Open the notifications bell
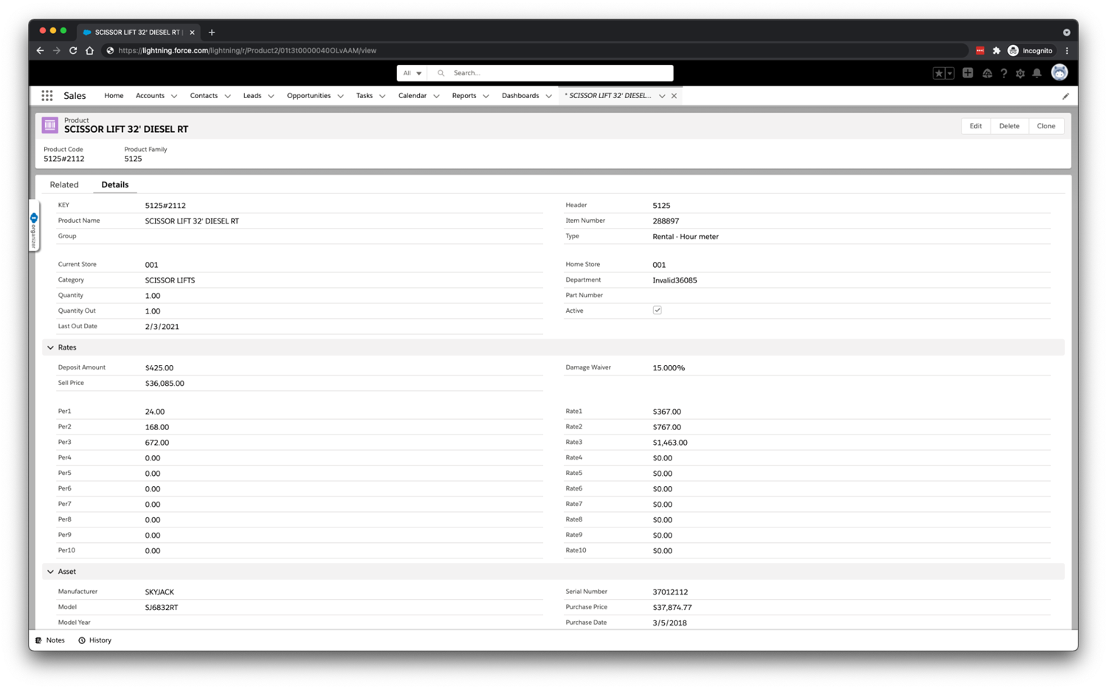This screenshot has width=1107, height=689. point(1037,74)
